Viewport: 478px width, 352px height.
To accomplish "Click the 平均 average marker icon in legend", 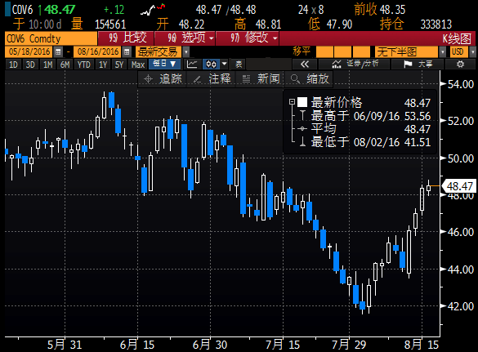I will (302, 129).
